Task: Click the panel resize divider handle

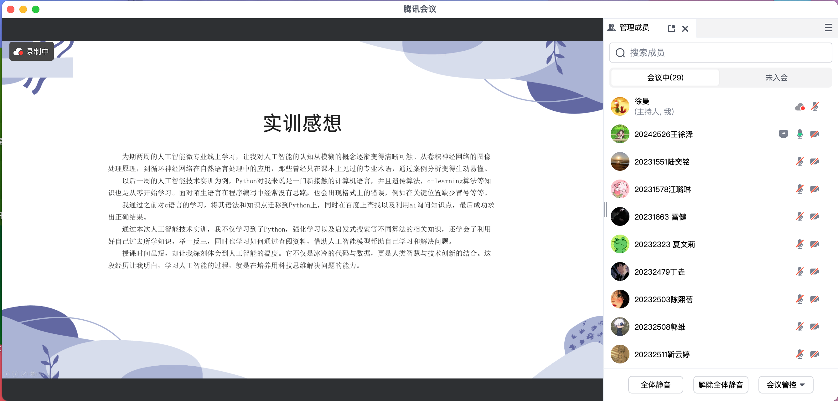Action: pos(605,210)
